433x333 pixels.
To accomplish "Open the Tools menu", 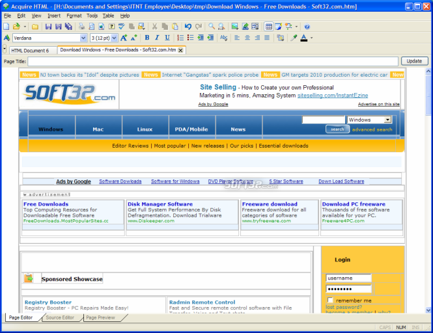I will pos(92,16).
